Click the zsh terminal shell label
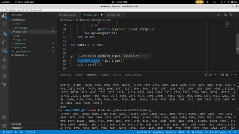The image size is (239, 134). [x=209, y=75]
